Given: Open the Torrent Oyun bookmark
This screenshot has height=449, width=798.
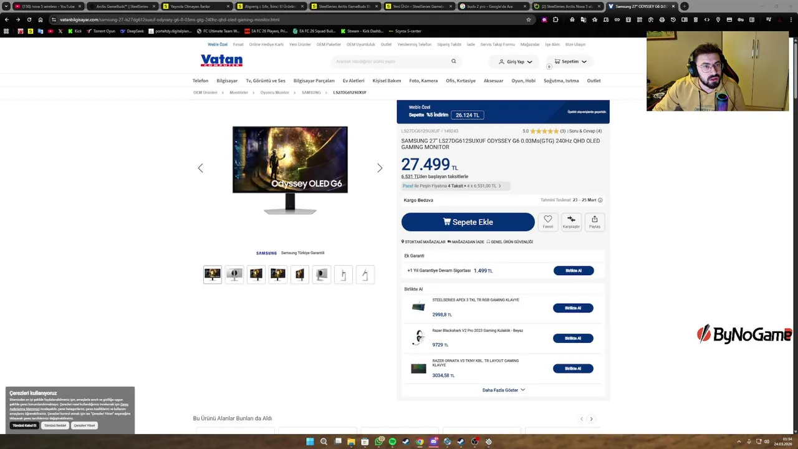Looking at the screenshot, I should pos(101,31).
